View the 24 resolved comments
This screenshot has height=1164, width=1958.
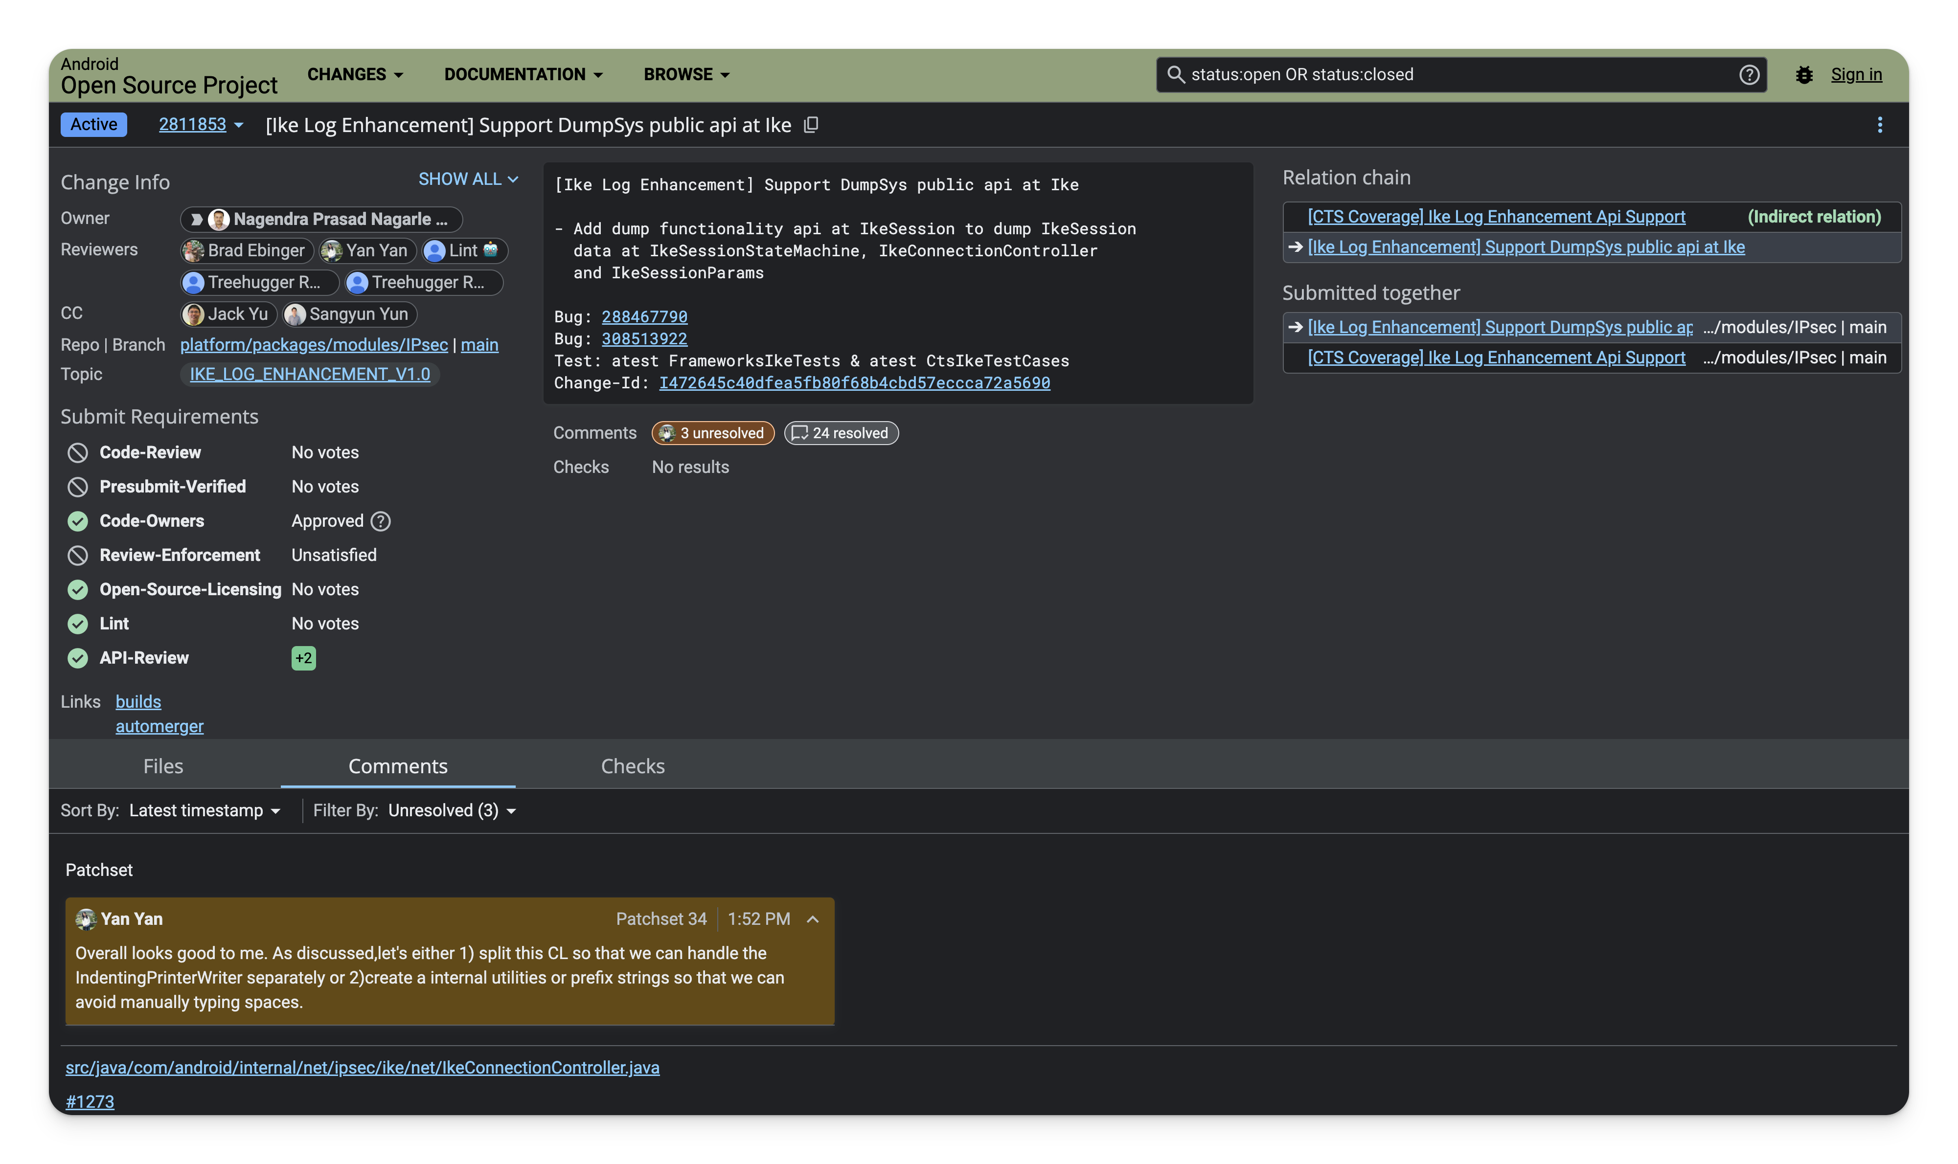point(840,433)
